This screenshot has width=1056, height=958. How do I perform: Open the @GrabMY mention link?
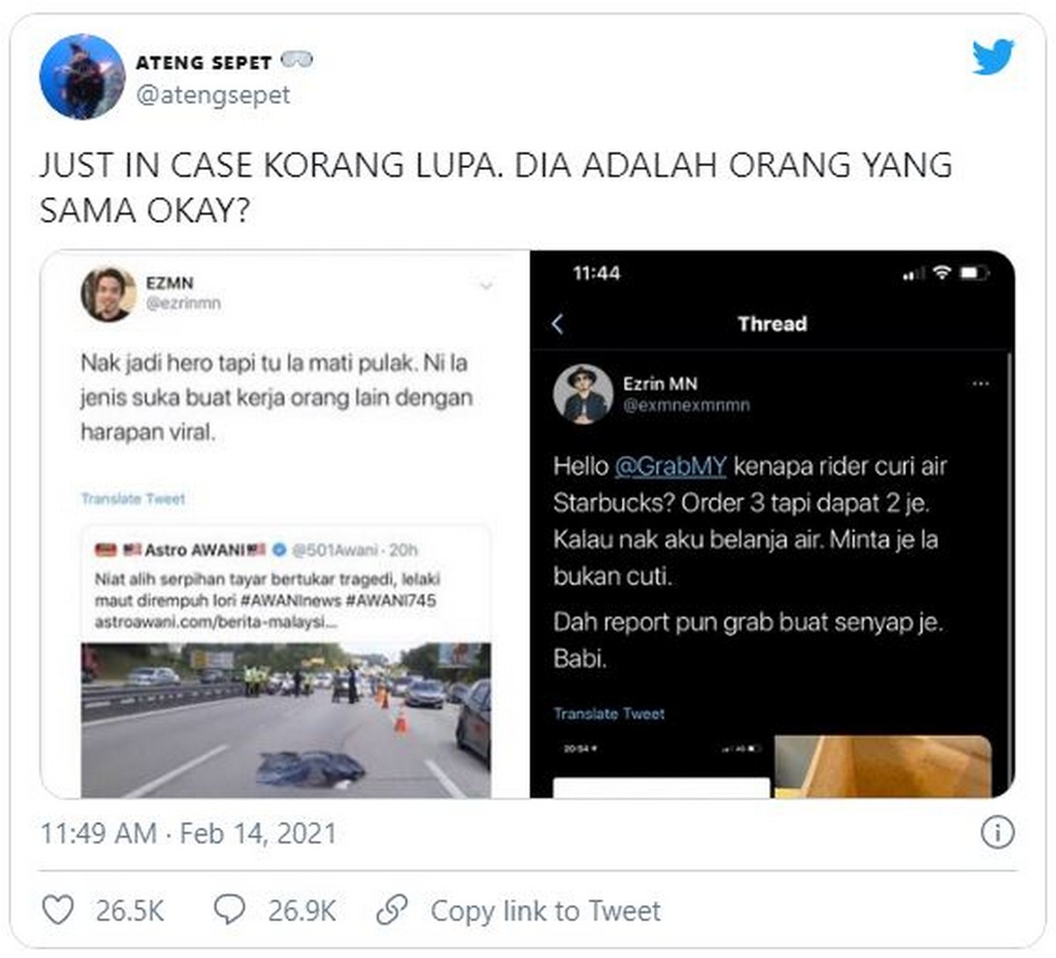click(x=670, y=465)
